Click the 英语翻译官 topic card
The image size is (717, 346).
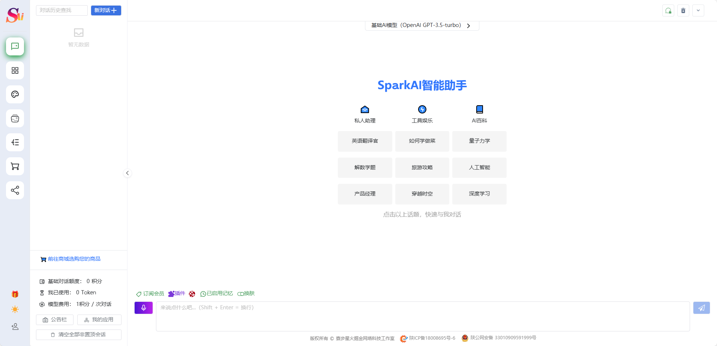tap(365, 141)
